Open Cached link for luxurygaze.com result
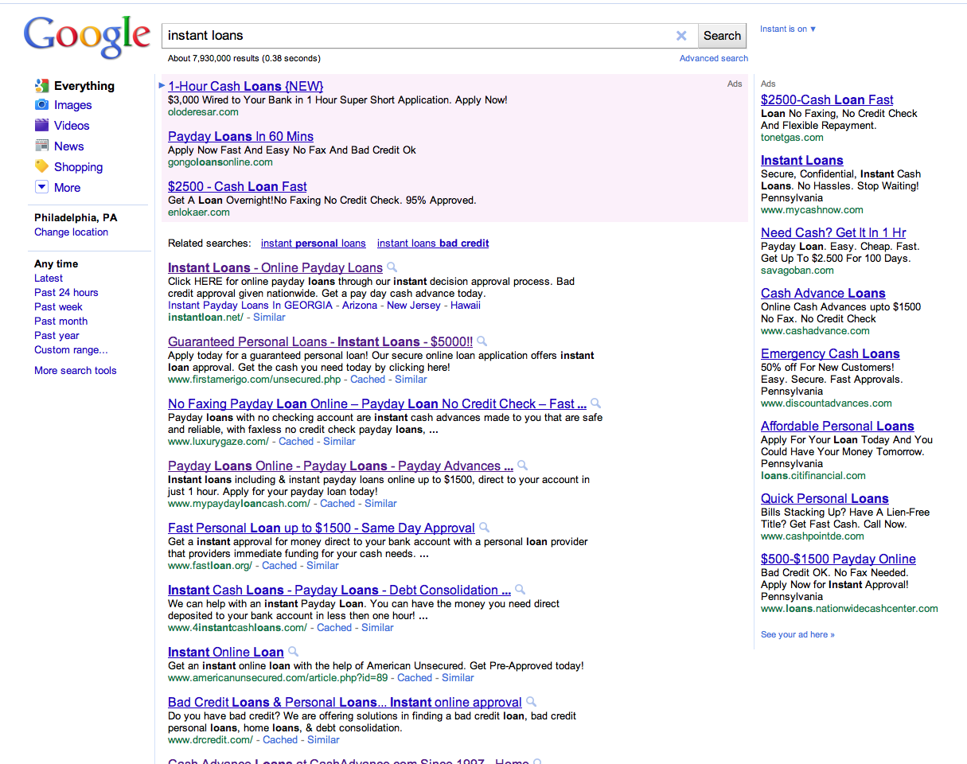Viewport: 967px width, 764px height. [296, 441]
